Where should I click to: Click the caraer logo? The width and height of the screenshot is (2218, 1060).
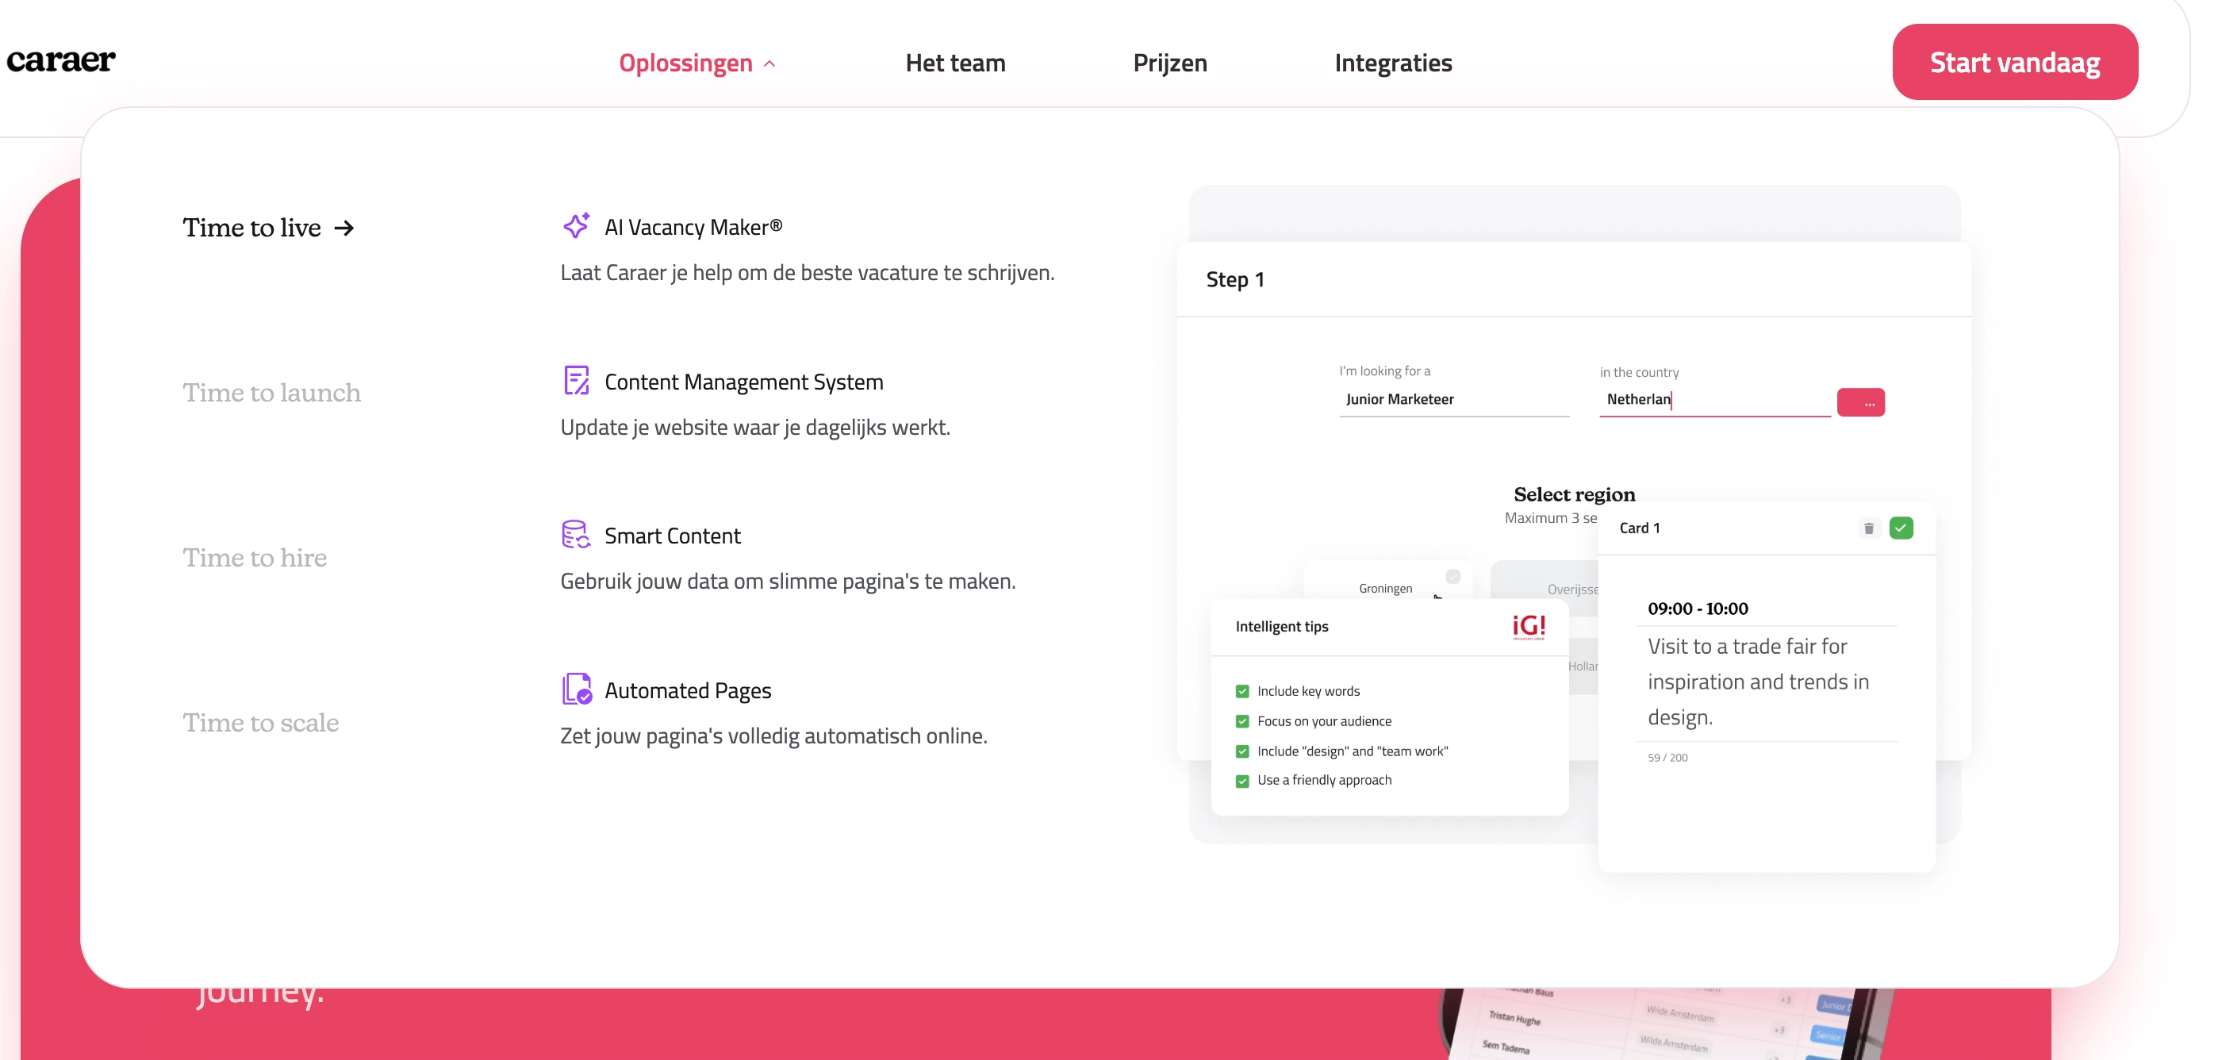coord(61,60)
